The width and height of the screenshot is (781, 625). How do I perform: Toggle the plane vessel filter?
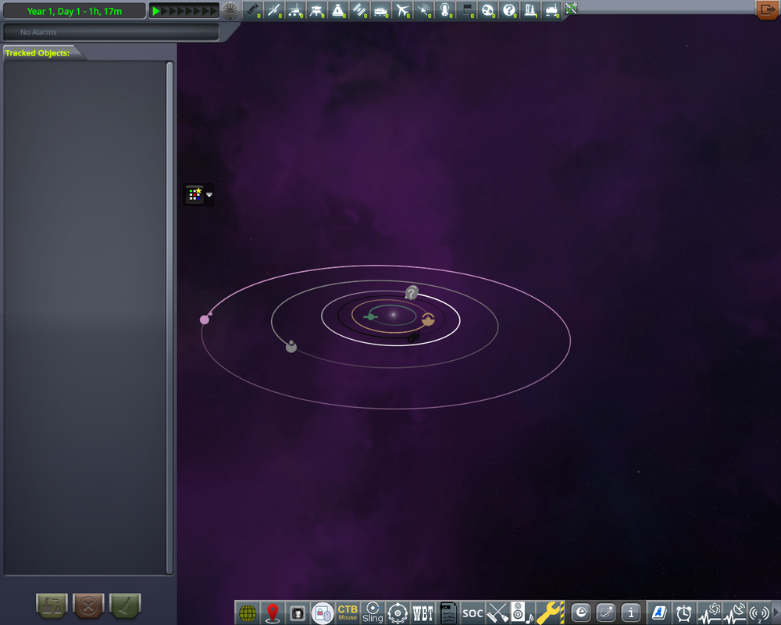pyautogui.click(x=402, y=10)
